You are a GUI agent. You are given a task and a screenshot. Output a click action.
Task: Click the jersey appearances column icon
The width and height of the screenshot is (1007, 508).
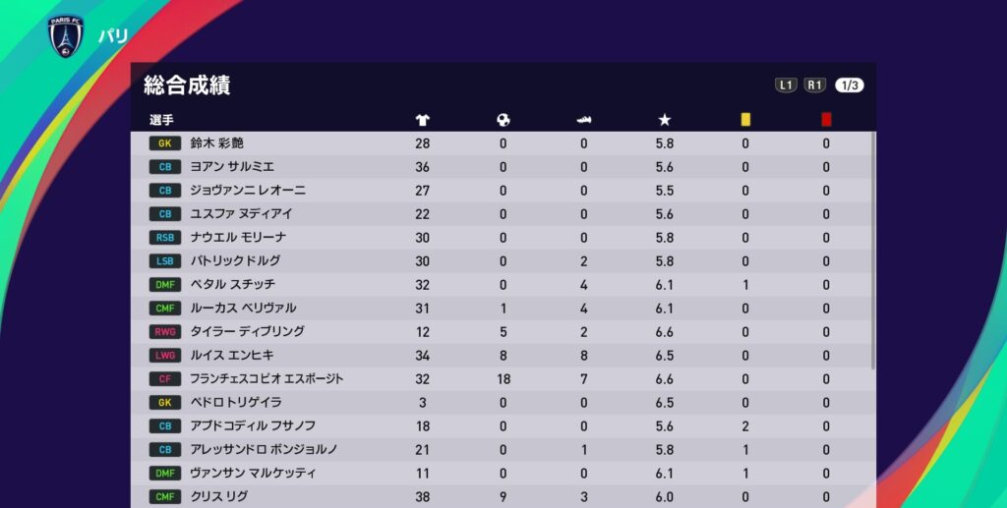pos(423,120)
